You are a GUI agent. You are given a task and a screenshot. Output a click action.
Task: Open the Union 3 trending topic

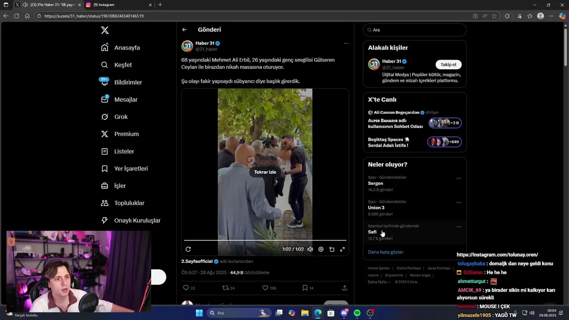click(x=414, y=208)
